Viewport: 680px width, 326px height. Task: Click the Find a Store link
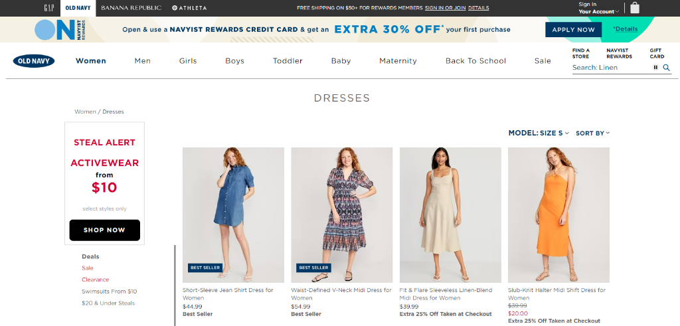580,53
